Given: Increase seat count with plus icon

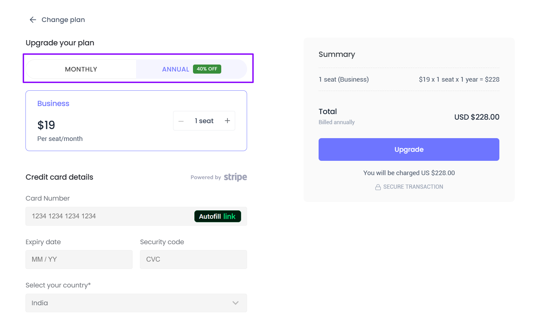Looking at the screenshot, I should tap(228, 121).
